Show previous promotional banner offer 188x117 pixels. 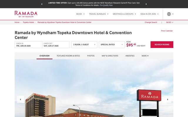point(42,4)
